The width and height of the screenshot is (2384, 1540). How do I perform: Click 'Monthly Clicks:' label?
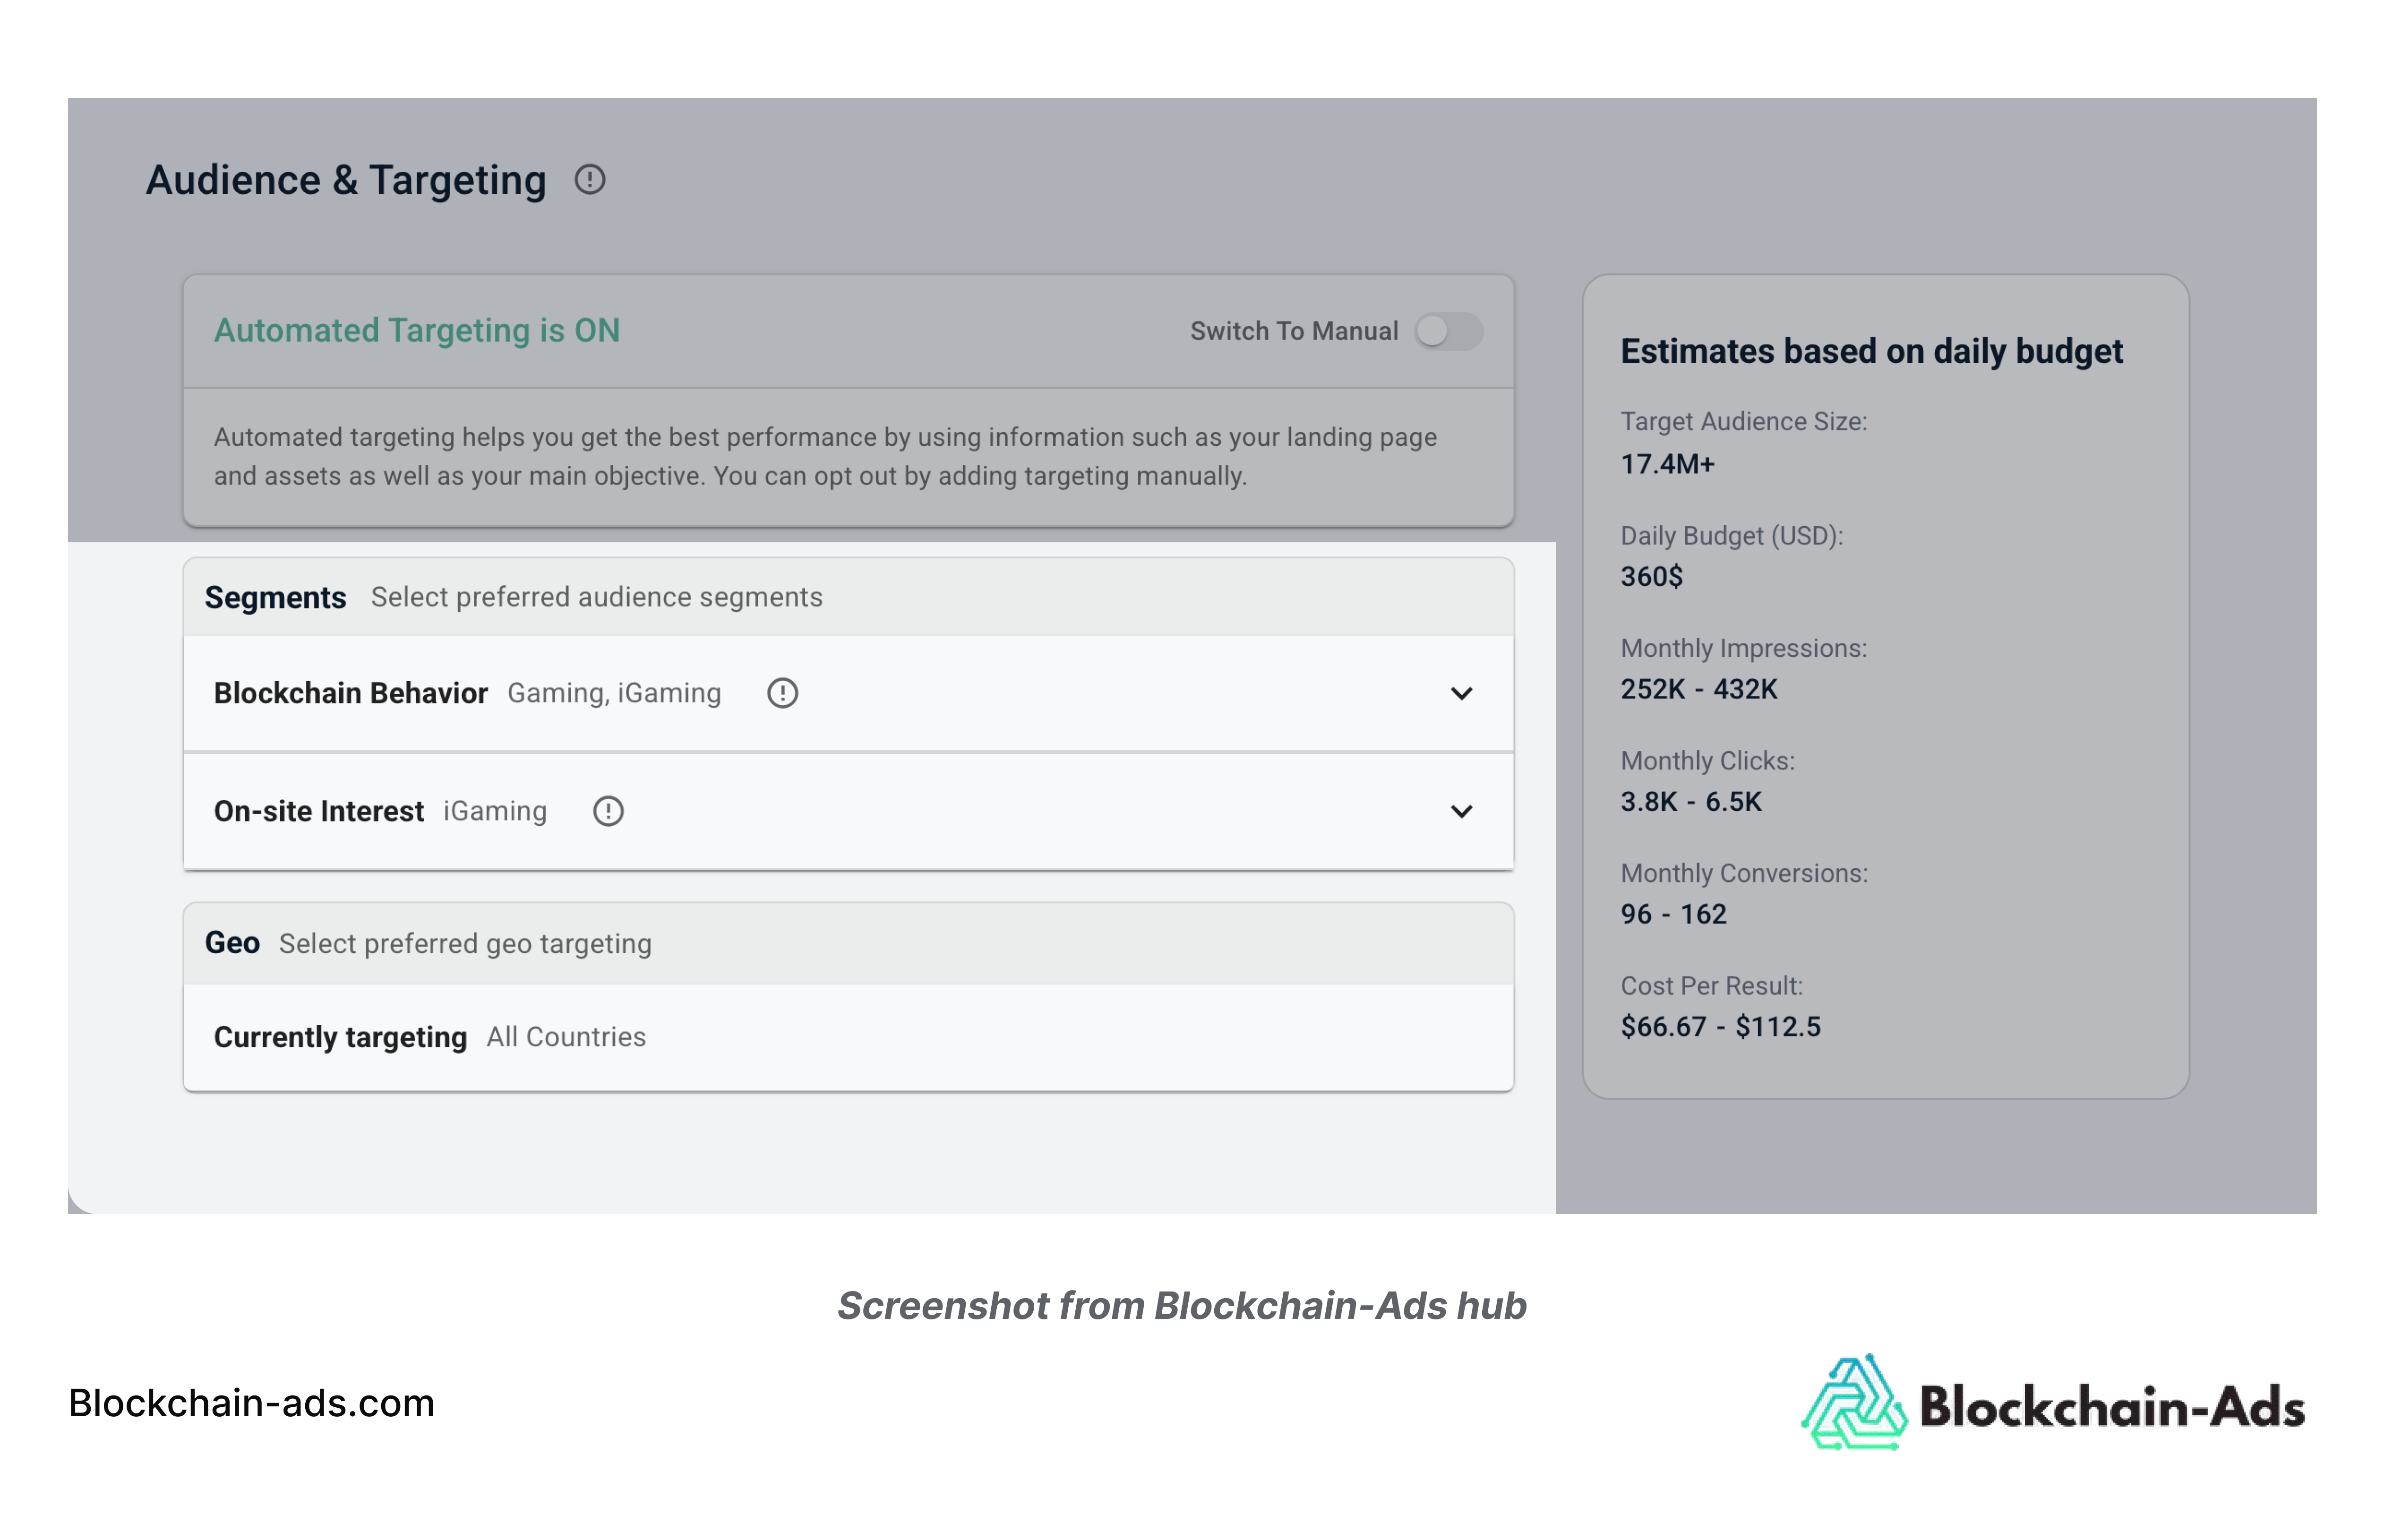pyautogui.click(x=1708, y=761)
